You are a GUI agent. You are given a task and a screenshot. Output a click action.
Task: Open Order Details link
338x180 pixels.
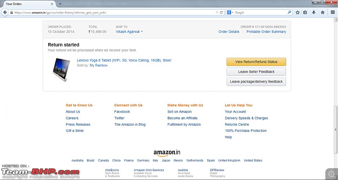(229, 32)
